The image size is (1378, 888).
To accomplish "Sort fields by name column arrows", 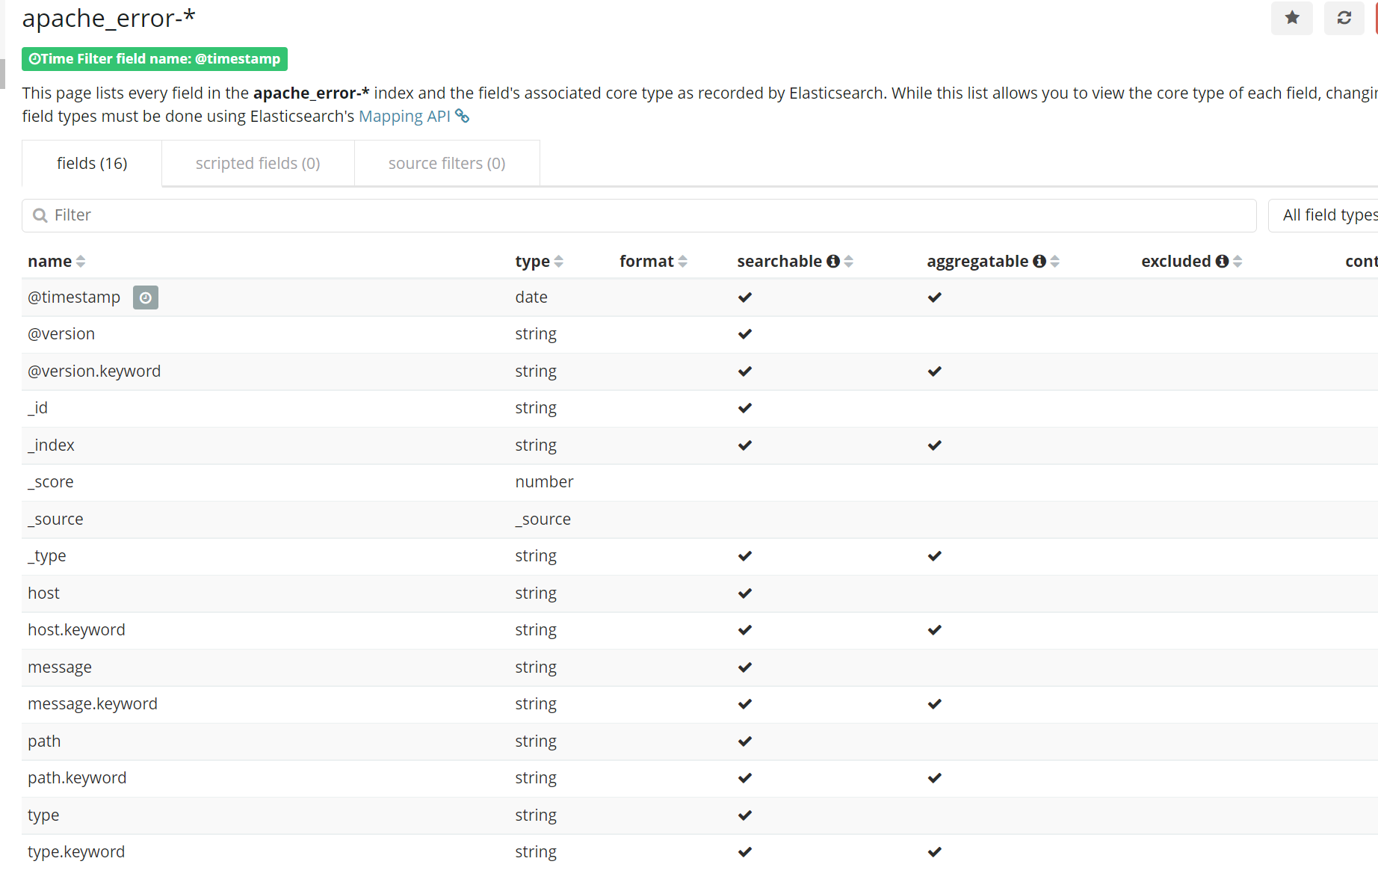I will [81, 261].
